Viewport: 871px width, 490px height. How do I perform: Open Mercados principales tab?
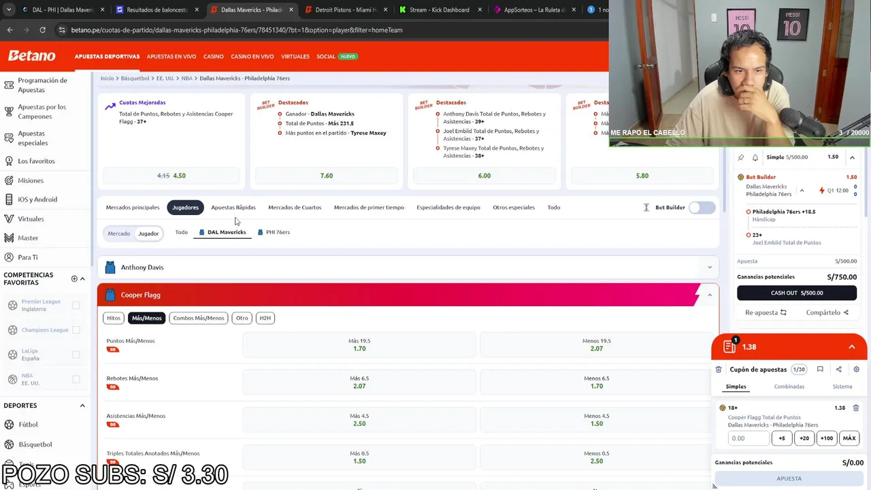pyautogui.click(x=133, y=208)
